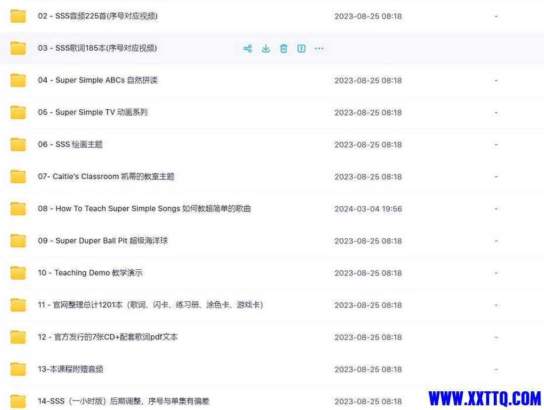Click date 2023-08-25 08:18 of 10 - Teaching Demo
Screen dimensions: 544x410
[369, 273]
